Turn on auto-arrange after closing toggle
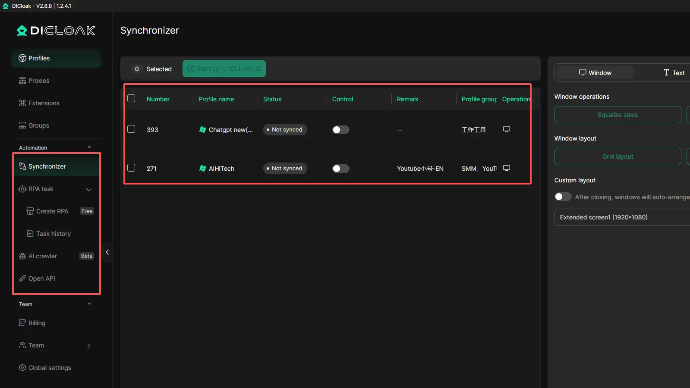Image resolution: width=690 pixels, height=388 pixels. [563, 197]
